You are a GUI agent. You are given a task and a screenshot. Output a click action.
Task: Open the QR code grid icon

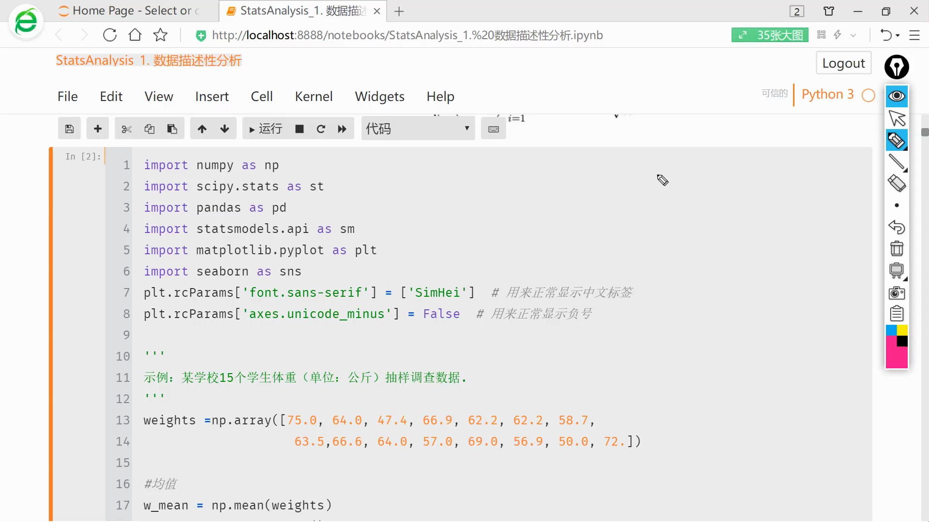click(821, 35)
